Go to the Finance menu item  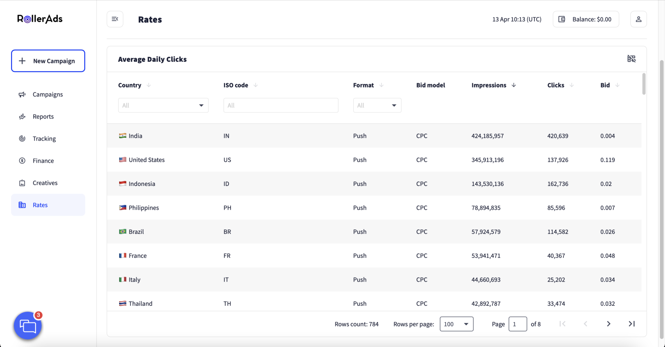click(x=43, y=161)
